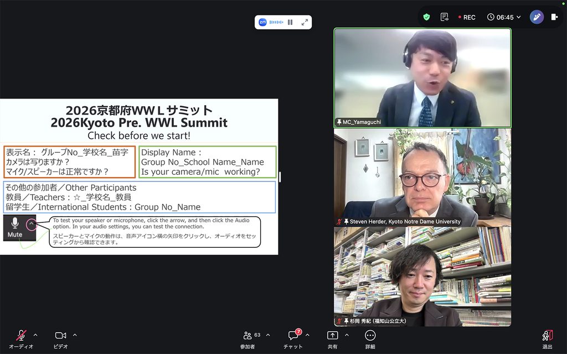
Task: Click the pin icon on Steven Herder label
Action: [x=346, y=221]
